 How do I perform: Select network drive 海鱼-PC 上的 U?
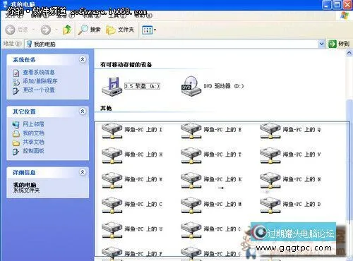pyautogui.click(x=132, y=230)
